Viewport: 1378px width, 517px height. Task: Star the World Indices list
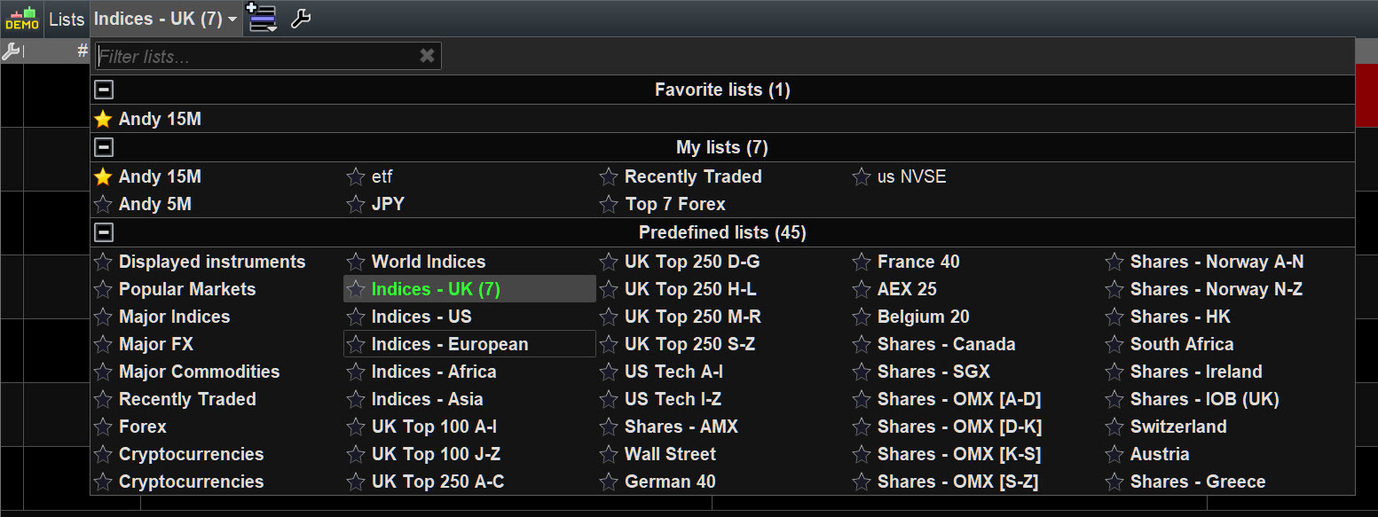[356, 262]
